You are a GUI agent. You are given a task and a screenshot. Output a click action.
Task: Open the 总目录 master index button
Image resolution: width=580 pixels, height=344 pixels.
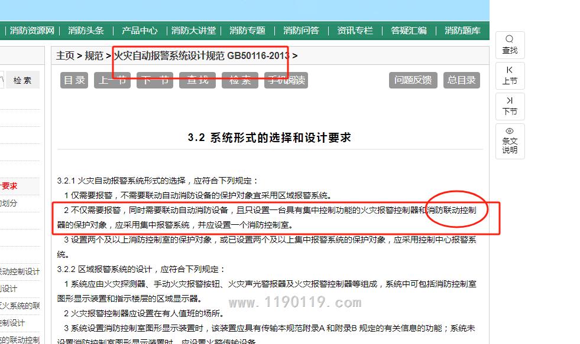(461, 80)
